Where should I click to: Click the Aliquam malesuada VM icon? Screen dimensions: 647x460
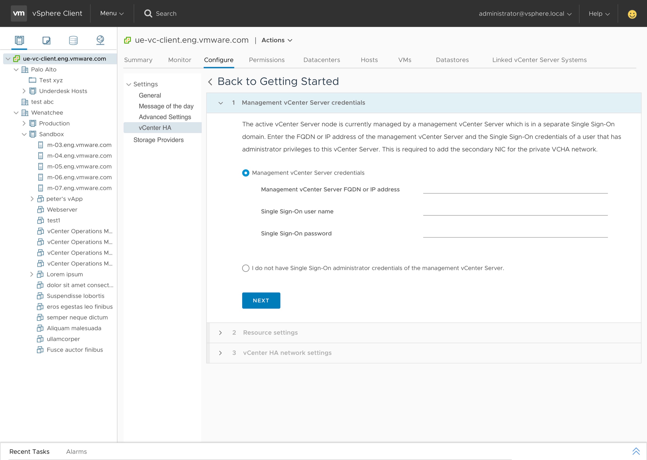pos(40,328)
